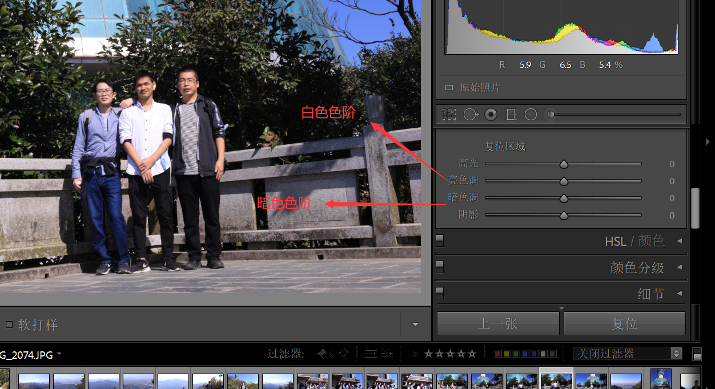
Task: Click 复位区域 reset region label
Action: click(x=505, y=147)
